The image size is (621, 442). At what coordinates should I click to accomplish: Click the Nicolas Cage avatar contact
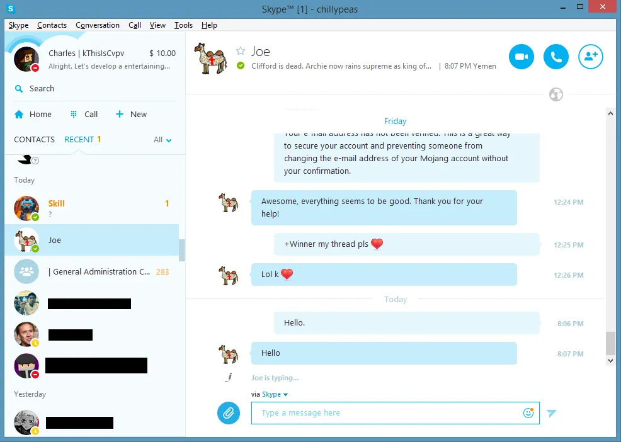26,335
